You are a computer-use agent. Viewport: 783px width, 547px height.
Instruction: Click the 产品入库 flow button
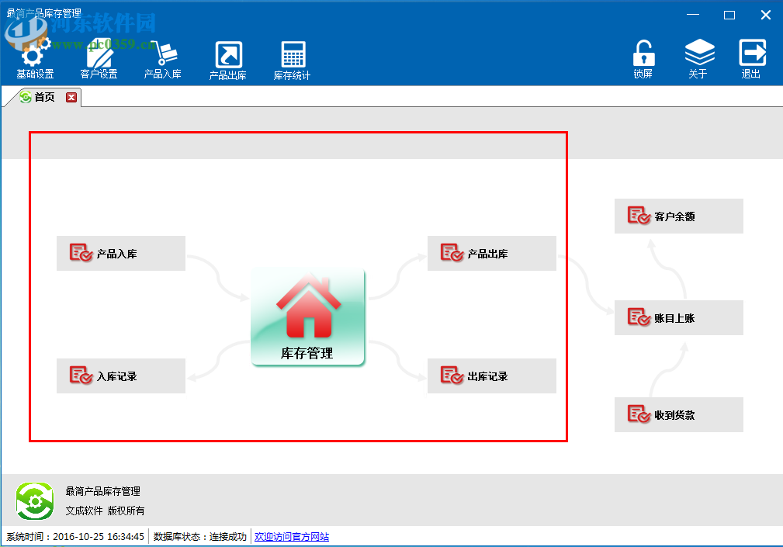point(121,254)
